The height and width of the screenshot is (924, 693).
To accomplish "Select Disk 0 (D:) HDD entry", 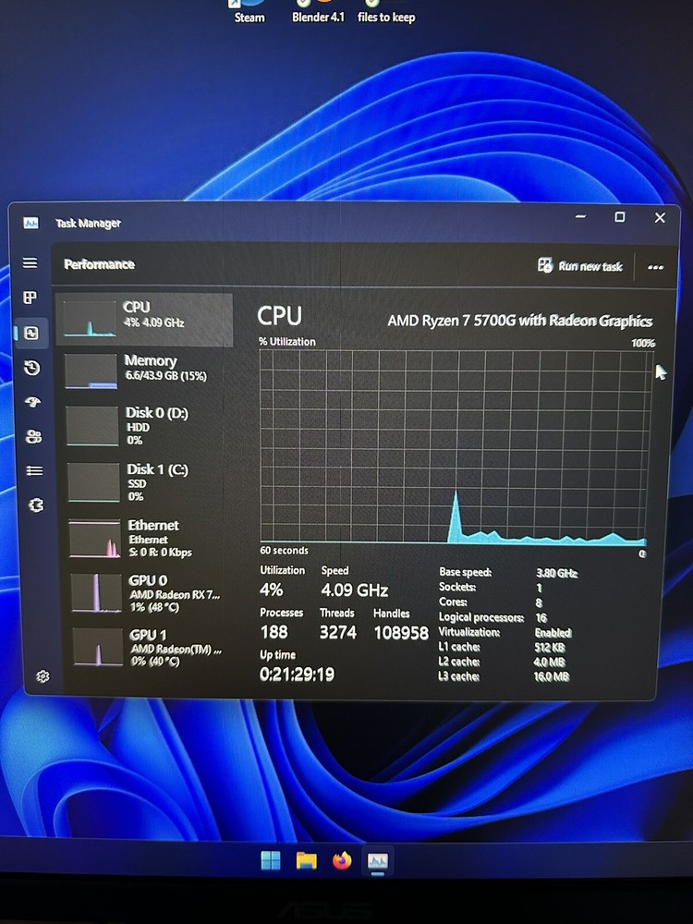I will [146, 425].
